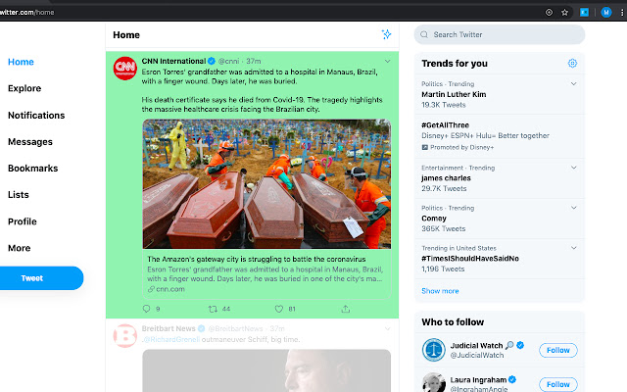Click the Laura Ingraham name

coord(478,379)
